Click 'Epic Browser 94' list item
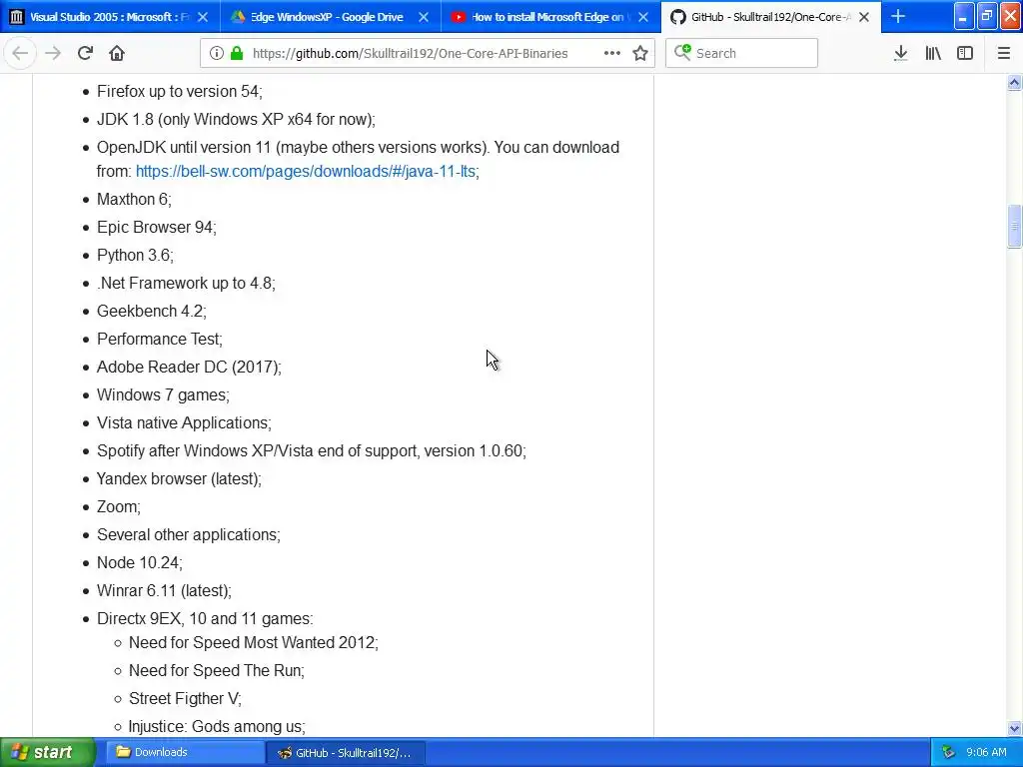 pyautogui.click(x=157, y=227)
